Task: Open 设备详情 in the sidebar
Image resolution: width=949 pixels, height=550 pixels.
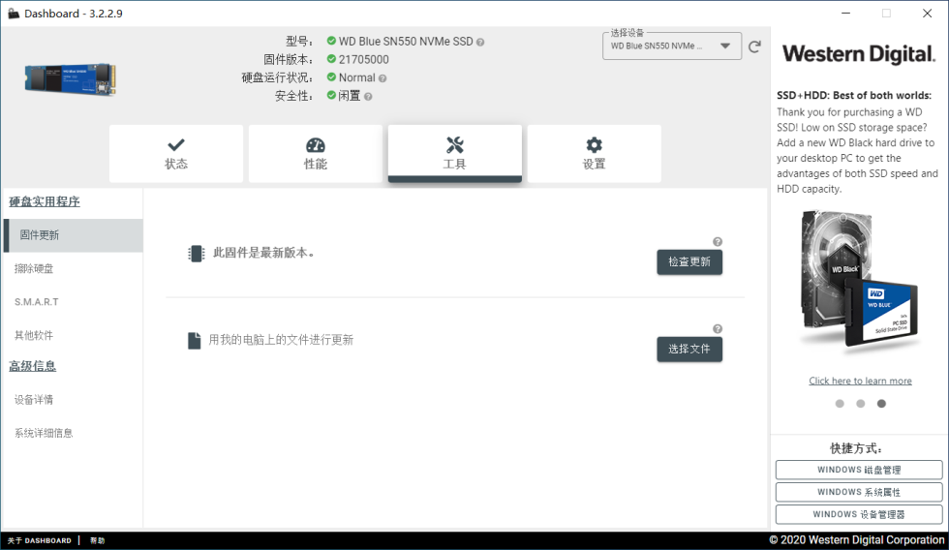Action: click(x=34, y=399)
